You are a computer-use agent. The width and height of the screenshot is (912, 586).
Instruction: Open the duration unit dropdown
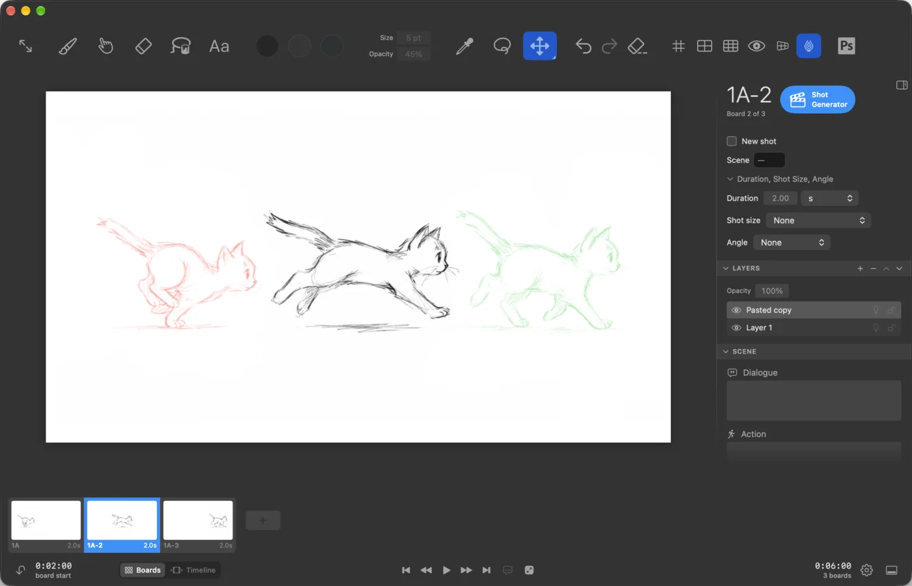(x=830, y=199)
